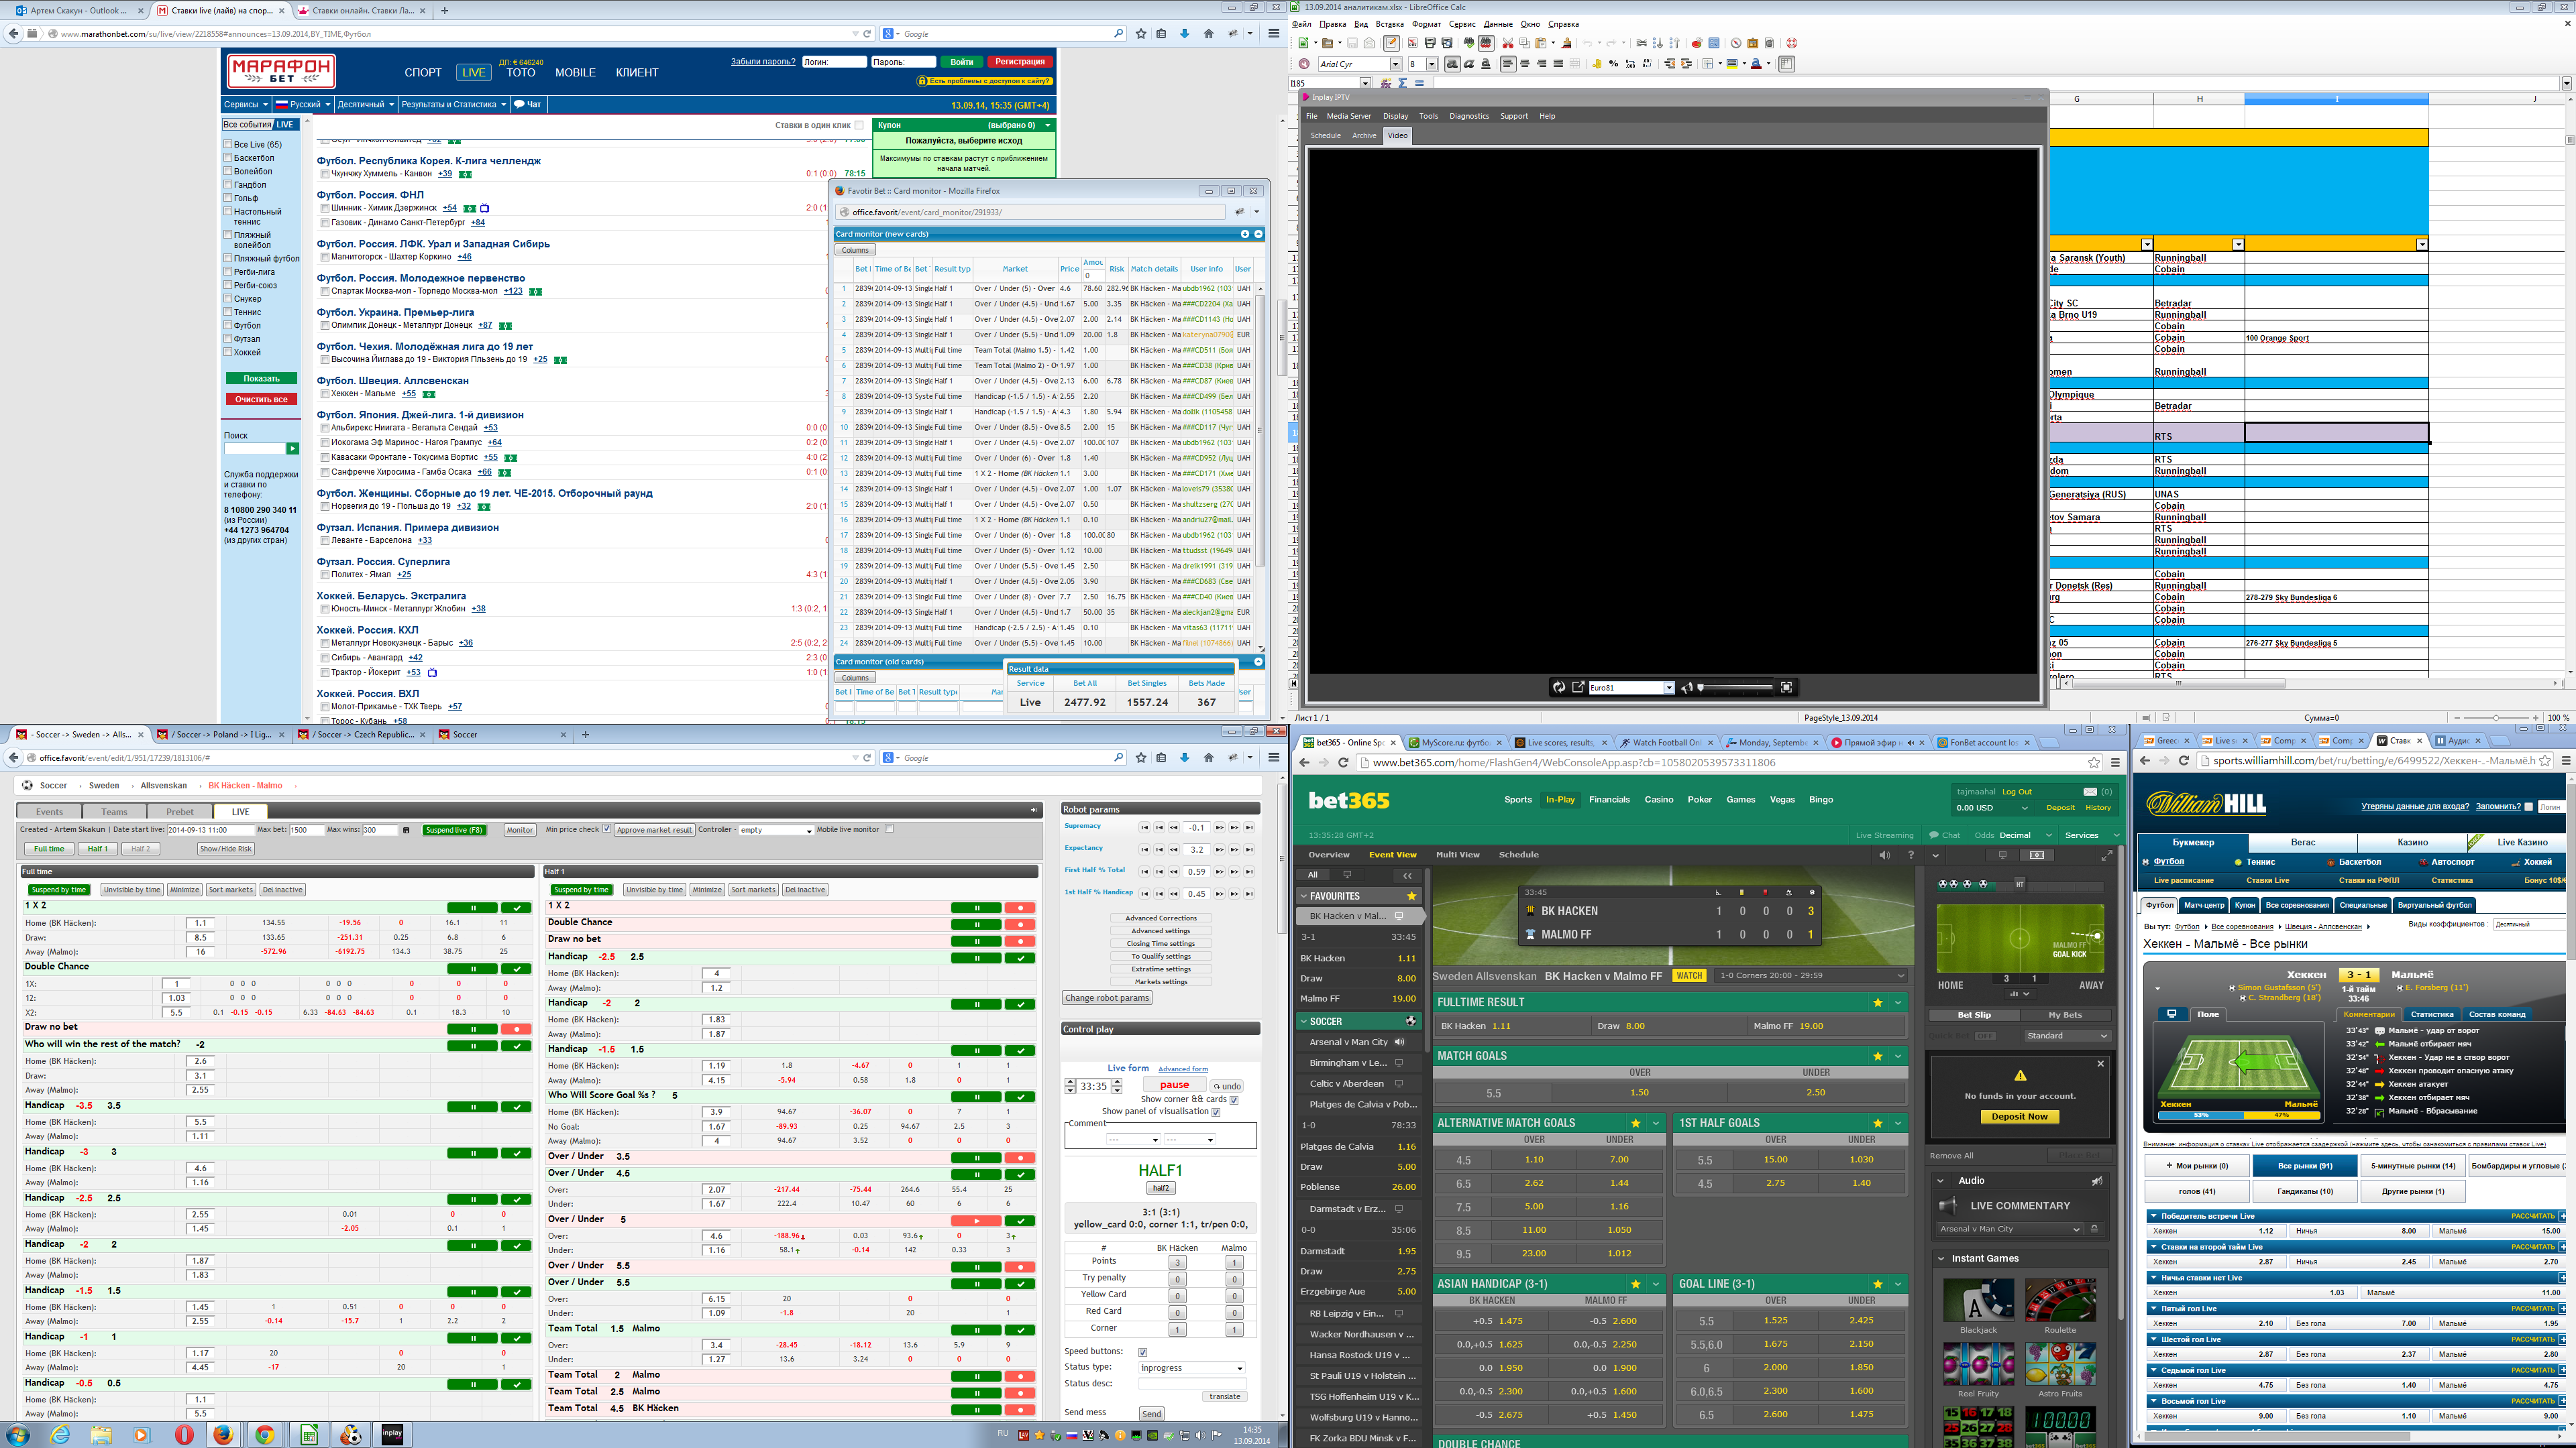Open the Status type inprogress dropdown
The image size is (2576, 1448).
point(1192,1368)
